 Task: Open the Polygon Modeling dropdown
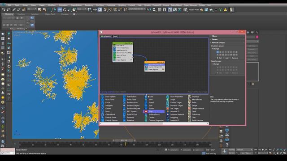[18, 29]
